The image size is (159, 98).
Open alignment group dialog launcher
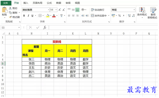click(x=109, y=22)
